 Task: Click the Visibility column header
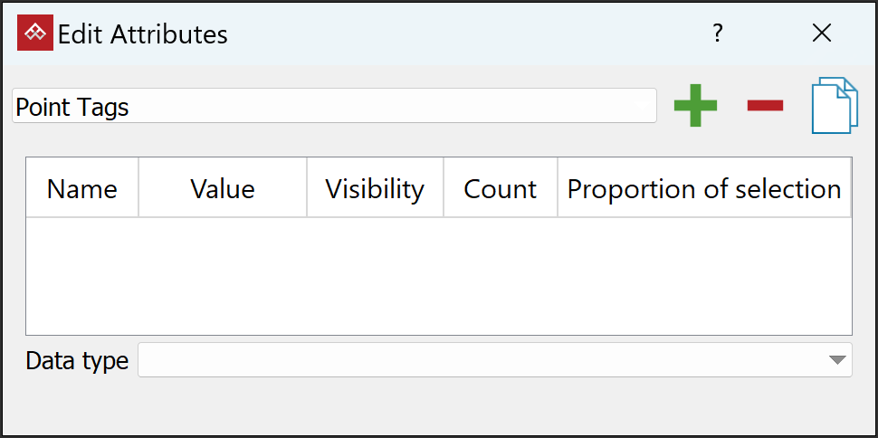click(375, 188)
